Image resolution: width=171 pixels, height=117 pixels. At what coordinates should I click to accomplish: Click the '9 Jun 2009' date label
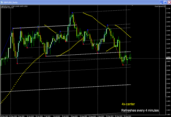click(21, 116)
